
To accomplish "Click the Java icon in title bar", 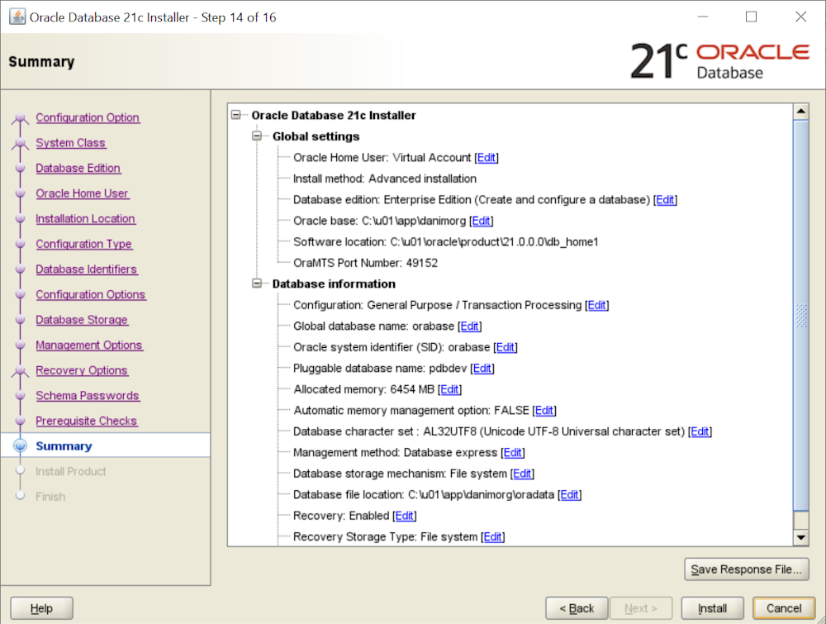I will tap(17, 17).
